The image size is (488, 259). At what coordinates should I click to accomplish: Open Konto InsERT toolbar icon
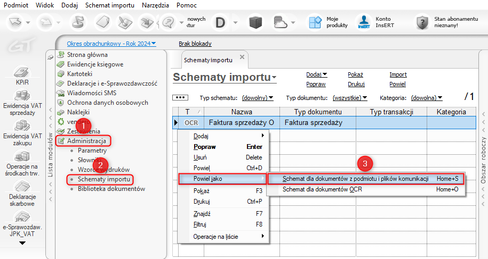(x=364, y=22)
